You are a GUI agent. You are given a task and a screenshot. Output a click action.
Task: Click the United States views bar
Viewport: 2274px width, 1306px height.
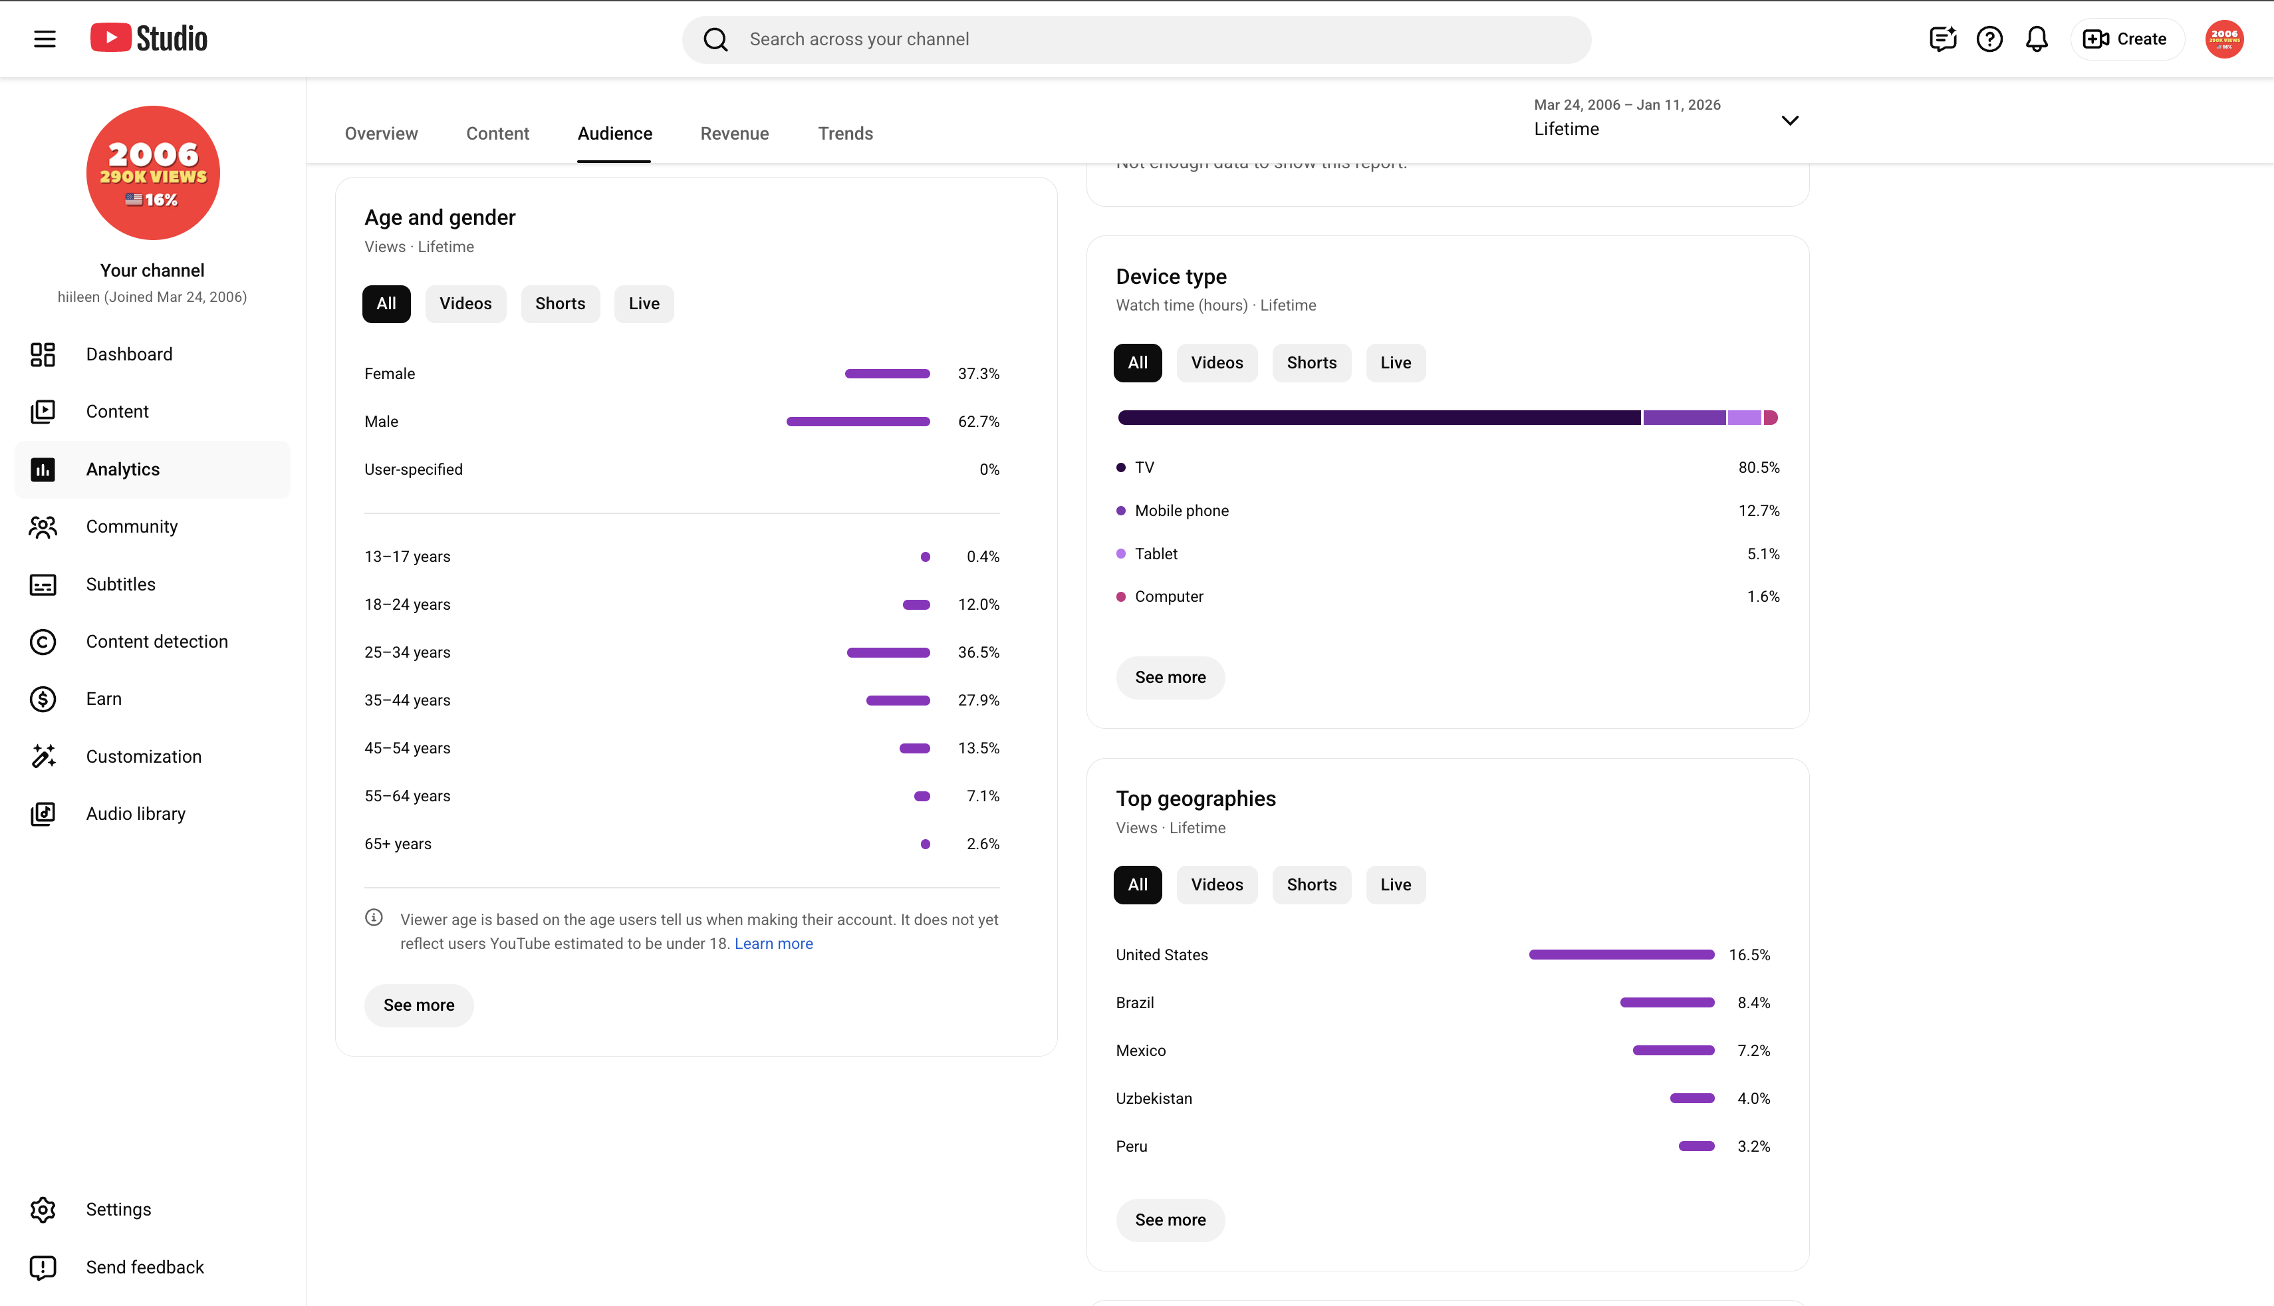(x=1621, y=954)
